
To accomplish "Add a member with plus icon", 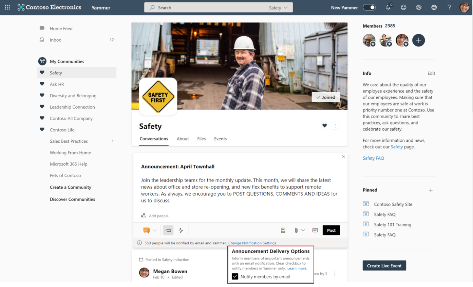I will 418,40.
